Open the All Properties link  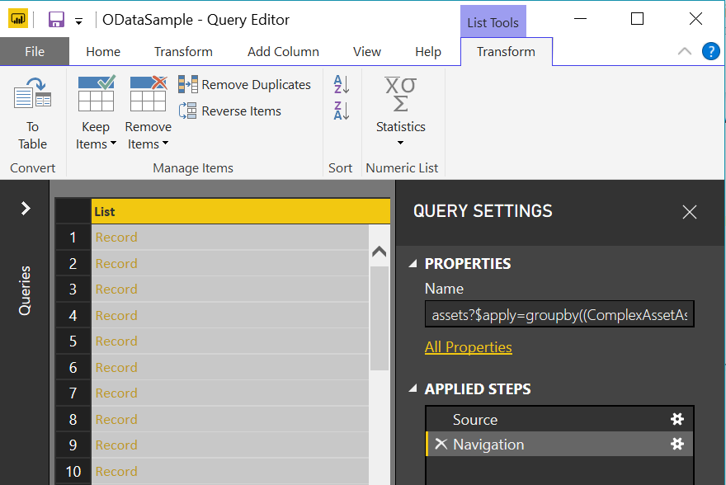[468, 347]
